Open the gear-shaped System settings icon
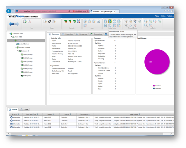The width and height of the screenshot is (186, 148). coord(49,21)
